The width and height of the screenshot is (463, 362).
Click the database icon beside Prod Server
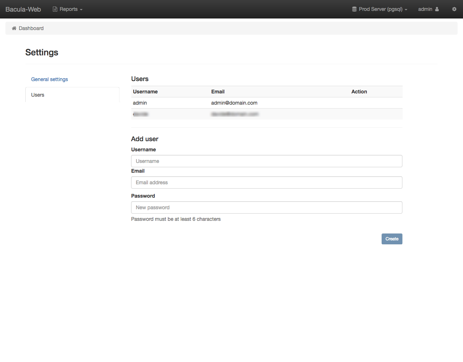pyautogui.click(x=354, y=9)
